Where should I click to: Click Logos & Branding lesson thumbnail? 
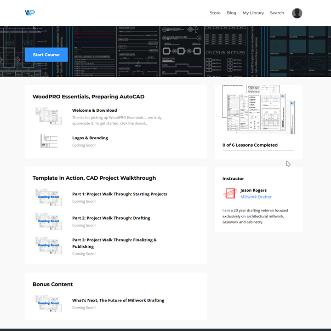(x=49, y=141)
